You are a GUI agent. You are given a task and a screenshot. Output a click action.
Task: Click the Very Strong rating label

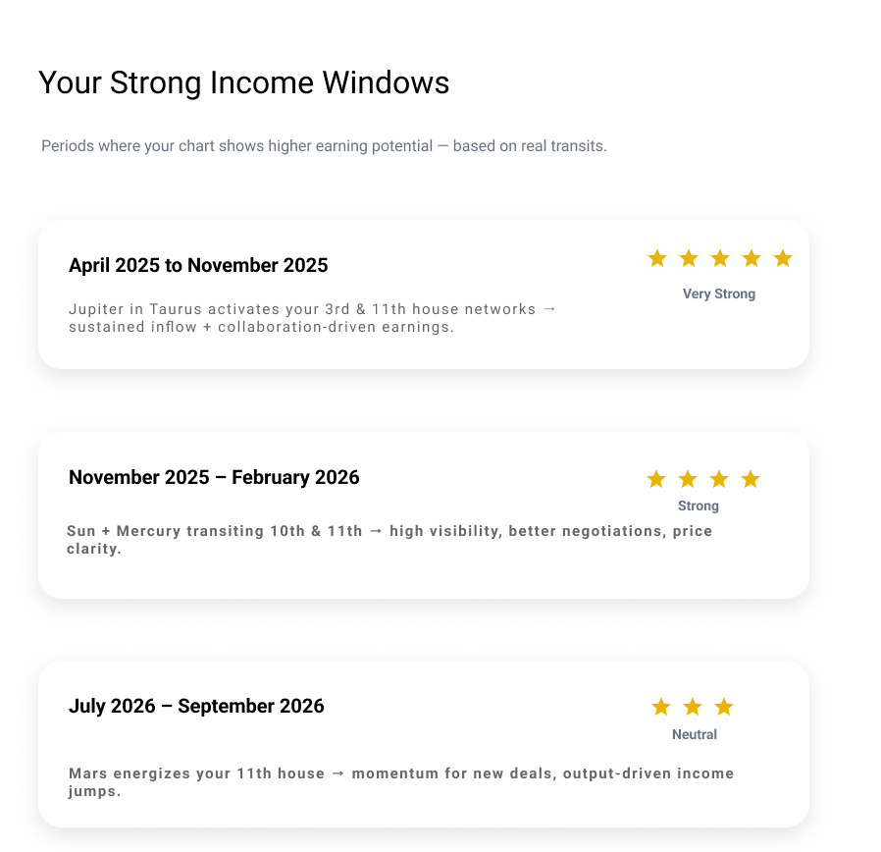coord(719,293)
